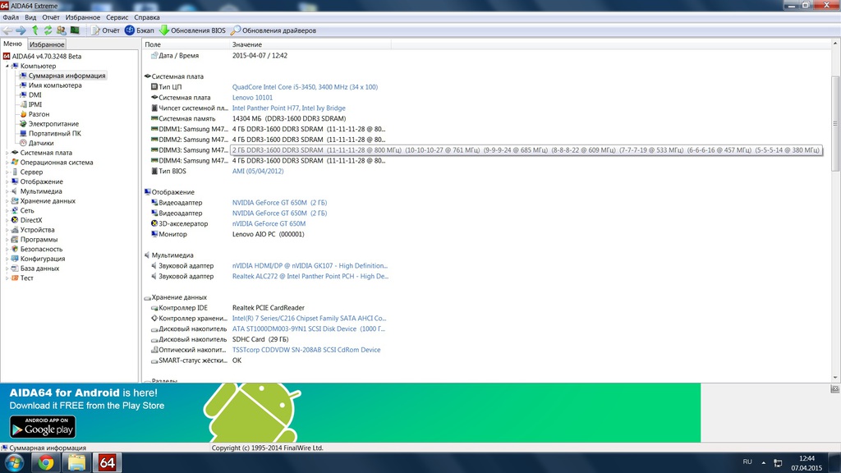Image resolution: width=841 pixels, height=473 pixels.
Task: Open the AMI (05/04/2012) BIOS link
Action: (257, 171)
